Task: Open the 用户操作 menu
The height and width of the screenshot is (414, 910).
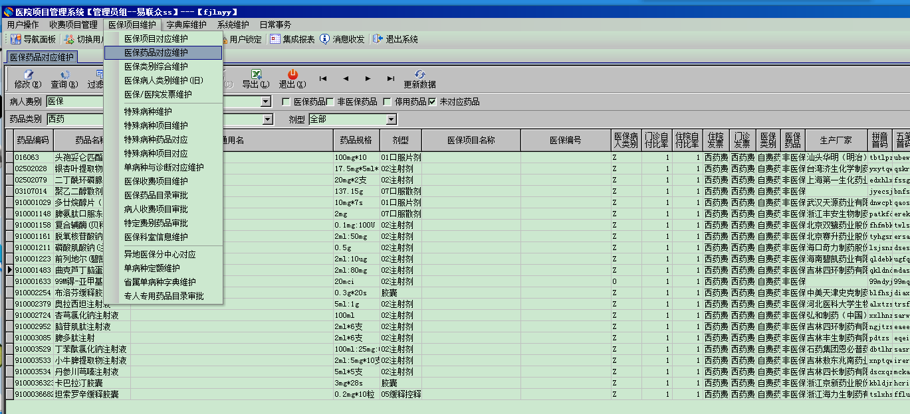Action: pos(23,25)
